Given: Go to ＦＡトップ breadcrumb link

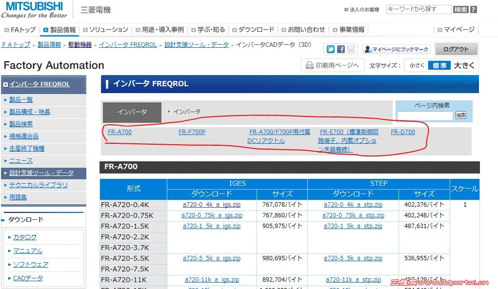Looking at the screenshot, I should tap(16, 45).
